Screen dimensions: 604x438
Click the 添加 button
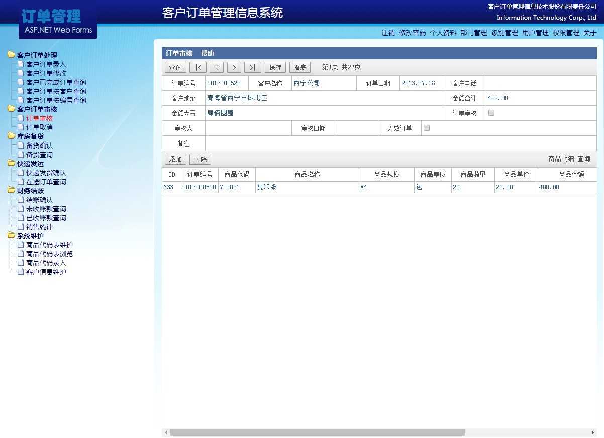(x=175, y=159)
